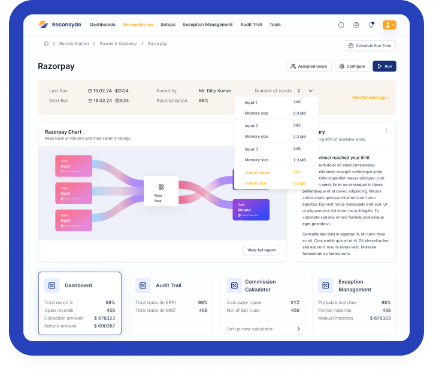
Task: Click the Commission Calculator card icon
Action: 234,285
